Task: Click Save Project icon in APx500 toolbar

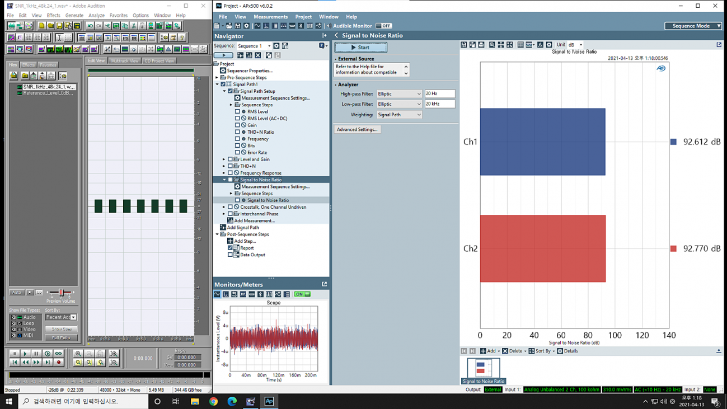Action: [x=237, y=26]
